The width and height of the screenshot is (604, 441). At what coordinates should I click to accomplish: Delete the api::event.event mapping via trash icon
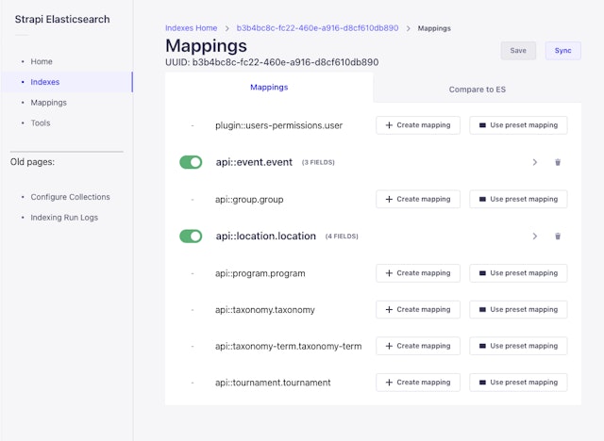click(558, 162)
